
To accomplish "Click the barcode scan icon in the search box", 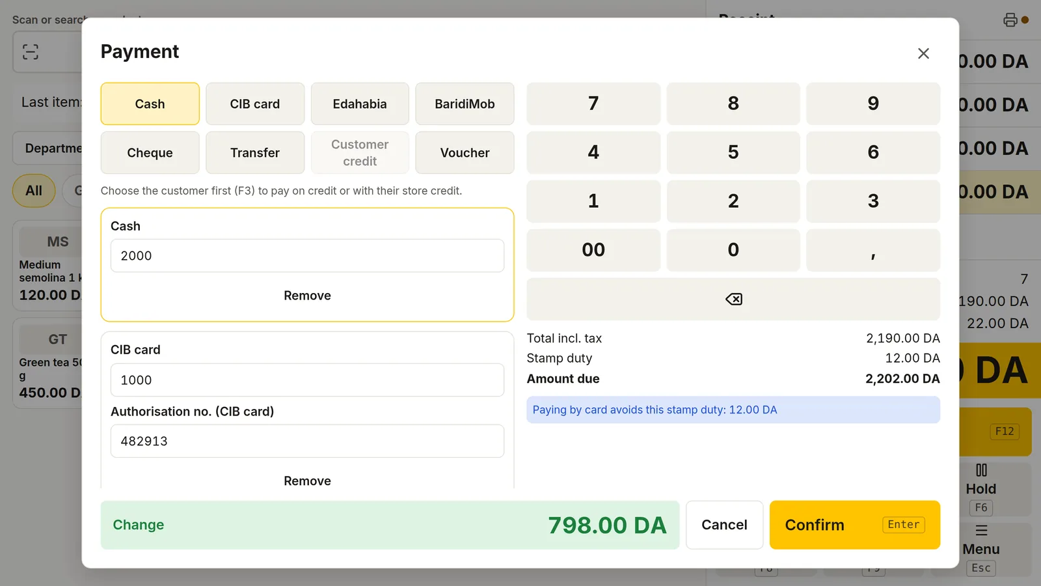I will coord(31,52).
